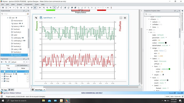This screenshot has width=184, height=103.
Task: Switch to the OPC tab
Action: pyautogui.click(x=11, y=90)
